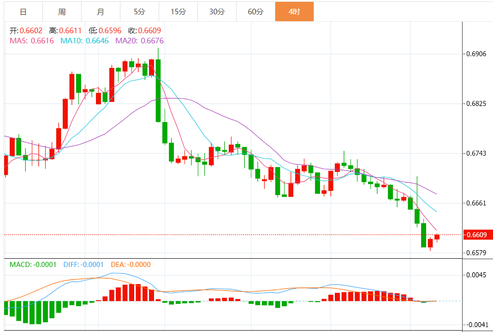Viewport: 493px width, 332px height.
Task: Click the 收:0.6609 close price readout
Action: tap(144, 30)
